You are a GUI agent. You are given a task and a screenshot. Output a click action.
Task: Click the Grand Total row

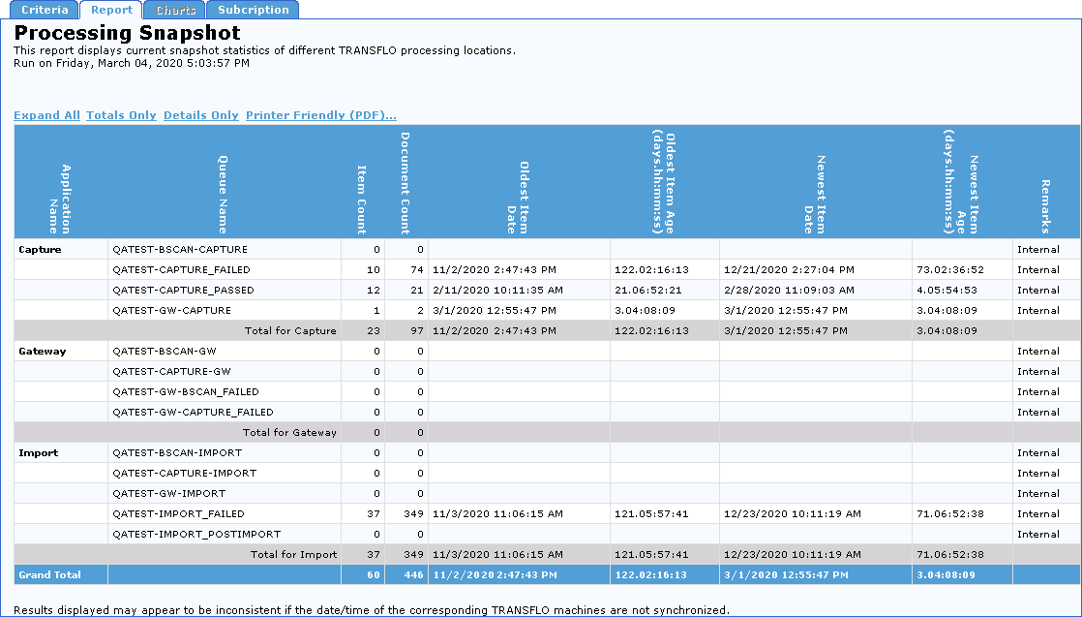(x=49, y=575)
